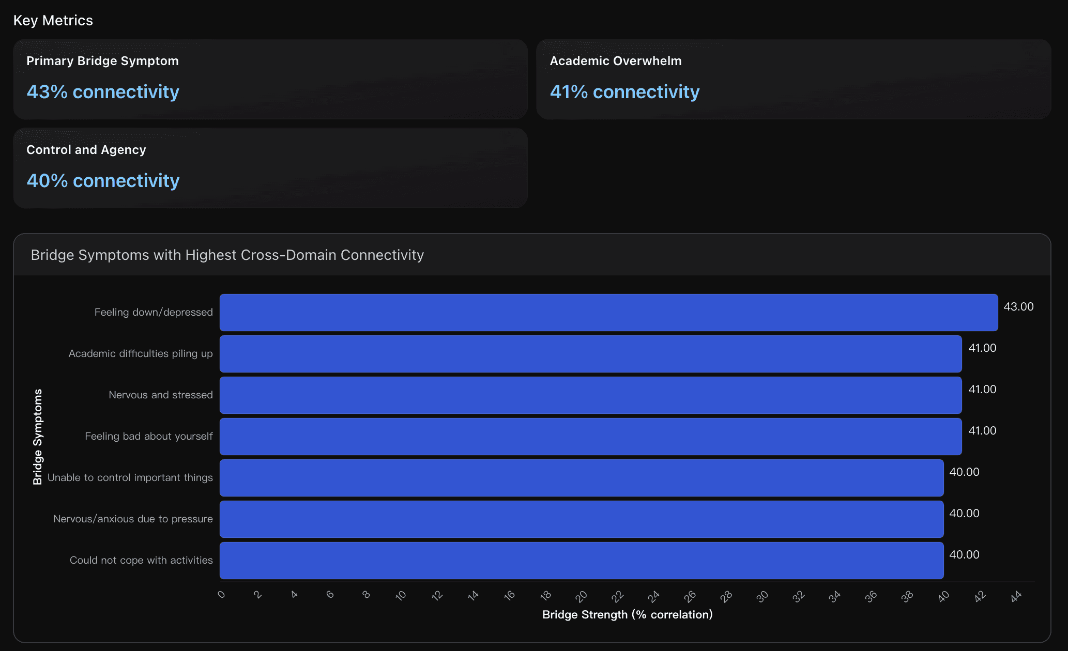Viewport: 1068px width, 651px height.
Task: Click the Academic difficulties piling up bar
Action: tap(590, 354)
